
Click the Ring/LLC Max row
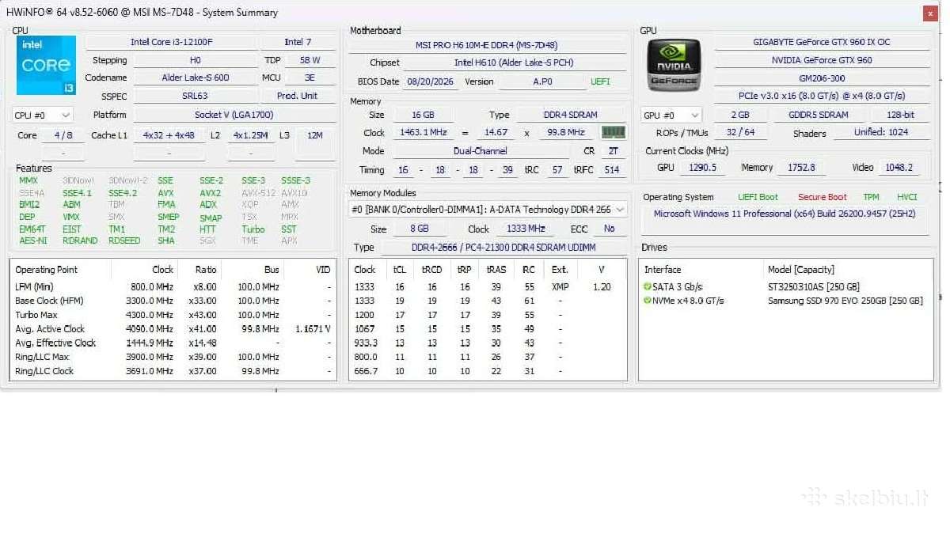click(173, 357)
